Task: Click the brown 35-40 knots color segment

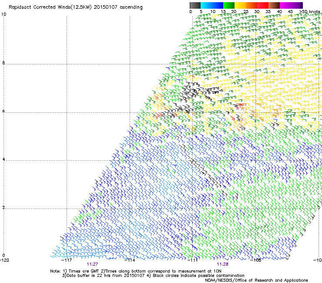Action: click(274, 5)
